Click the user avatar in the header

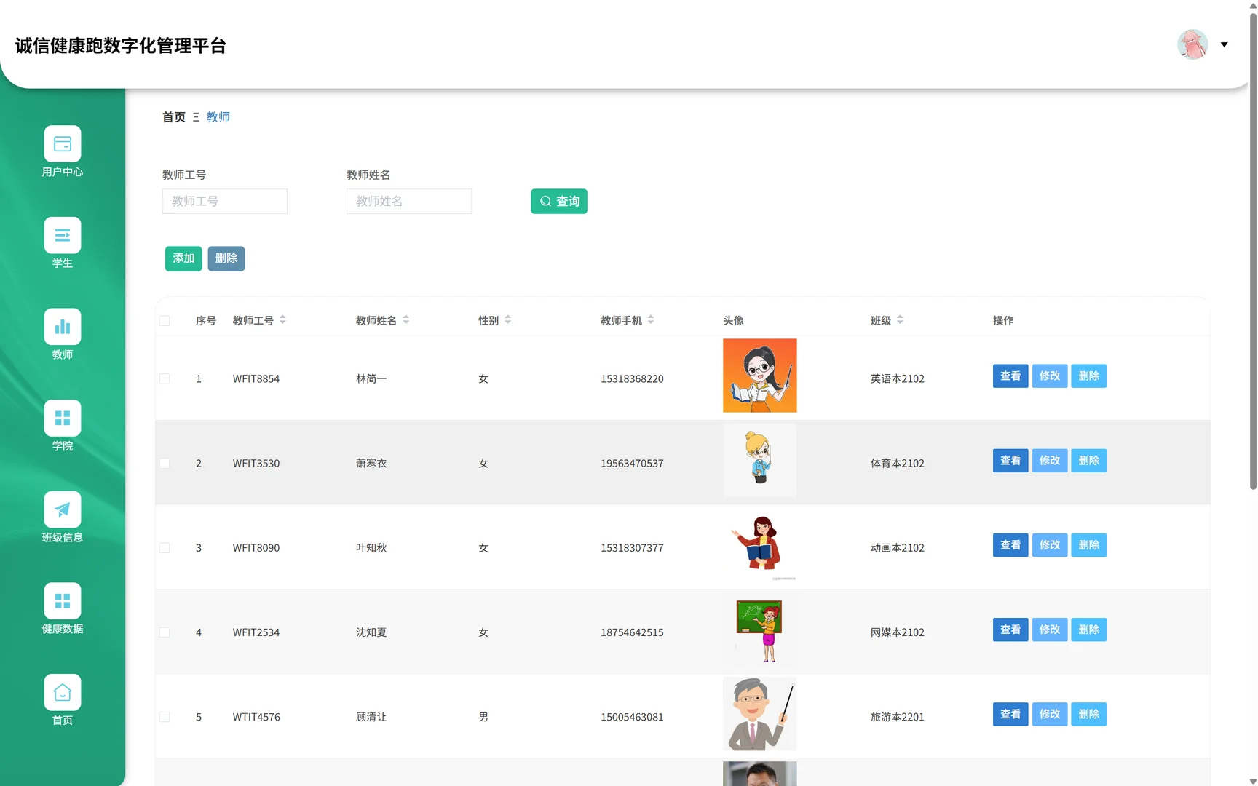click(x=1192, y=44)
